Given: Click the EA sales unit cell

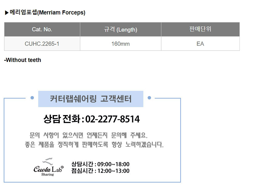Looking at the screenshot, I should tap(200, 44).
